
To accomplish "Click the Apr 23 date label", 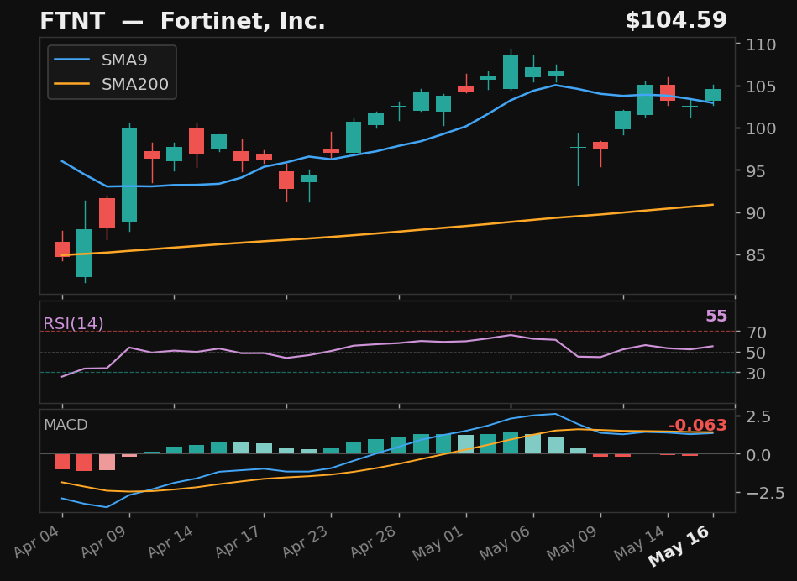I will point(306,542).
